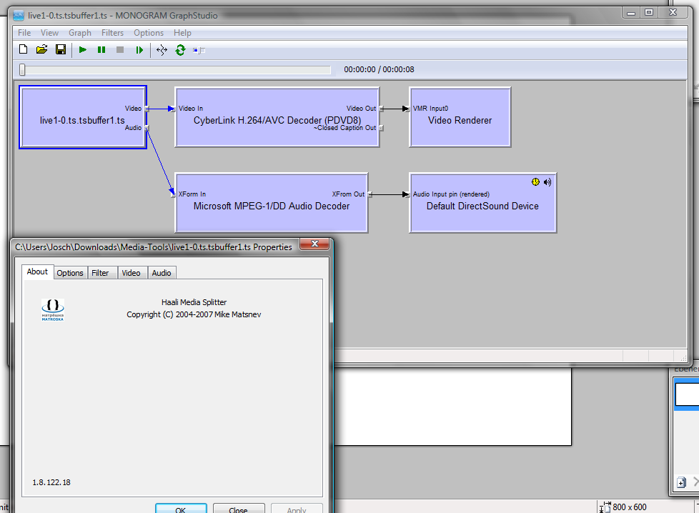Click the 00:00:00 / 00:00:08 time display
Image resolution: width=699 pixels, height=513 pixels.
pos(379,69)
